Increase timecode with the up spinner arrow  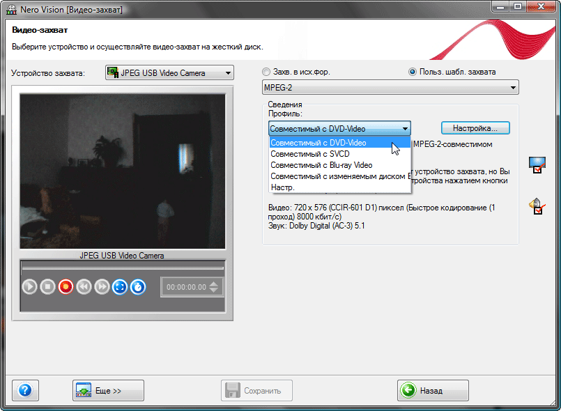click(x=213, y=284)
